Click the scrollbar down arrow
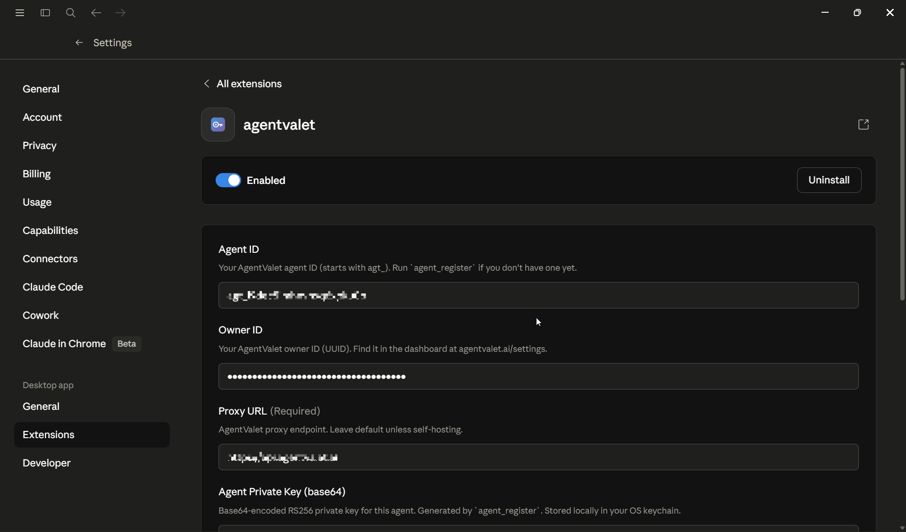 coord(902,528)
